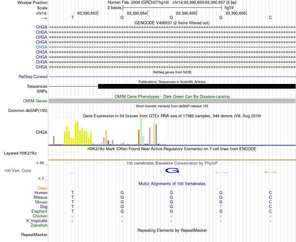Click the Elephant alignment row label
Image resolution: width=296 pixels, height=242 pixels.
[x=39, y=211]
